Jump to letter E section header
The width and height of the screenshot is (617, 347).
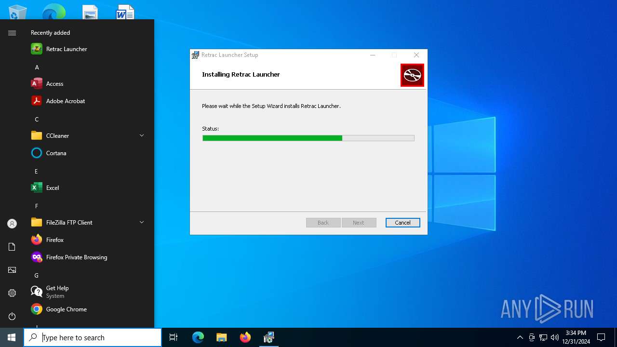(36, 172)
